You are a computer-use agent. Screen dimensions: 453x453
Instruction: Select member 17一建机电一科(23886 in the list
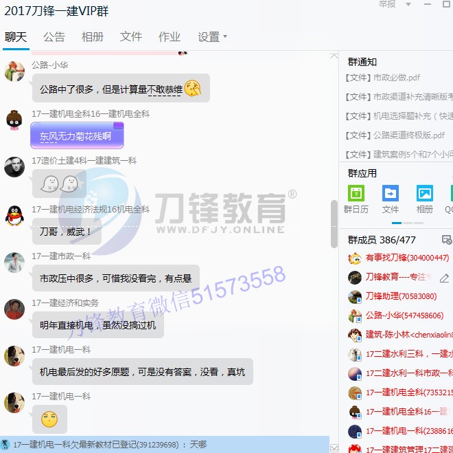409,431
